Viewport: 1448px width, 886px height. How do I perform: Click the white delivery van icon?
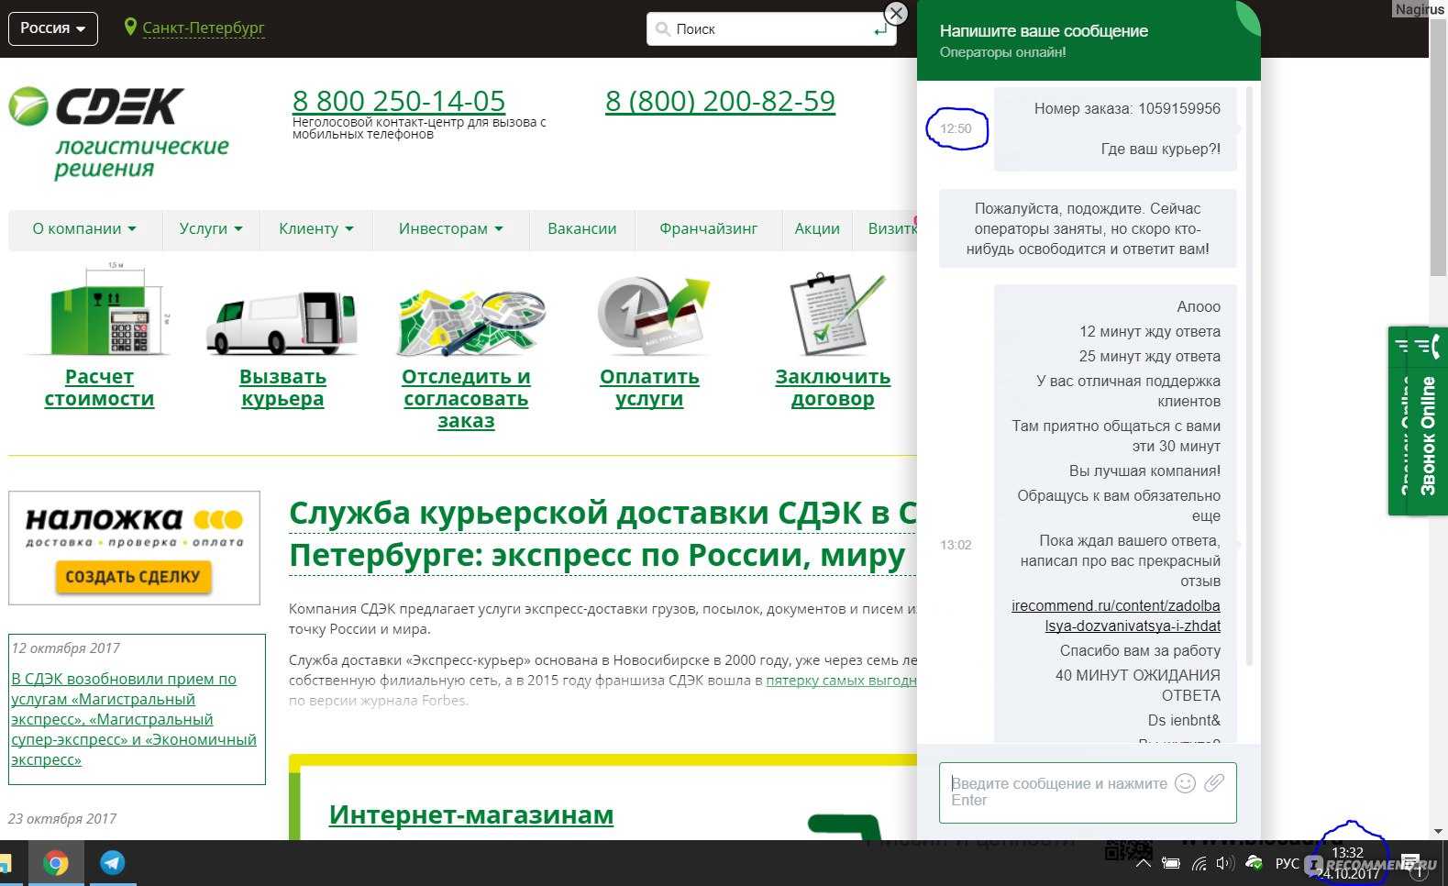[282, 323]
